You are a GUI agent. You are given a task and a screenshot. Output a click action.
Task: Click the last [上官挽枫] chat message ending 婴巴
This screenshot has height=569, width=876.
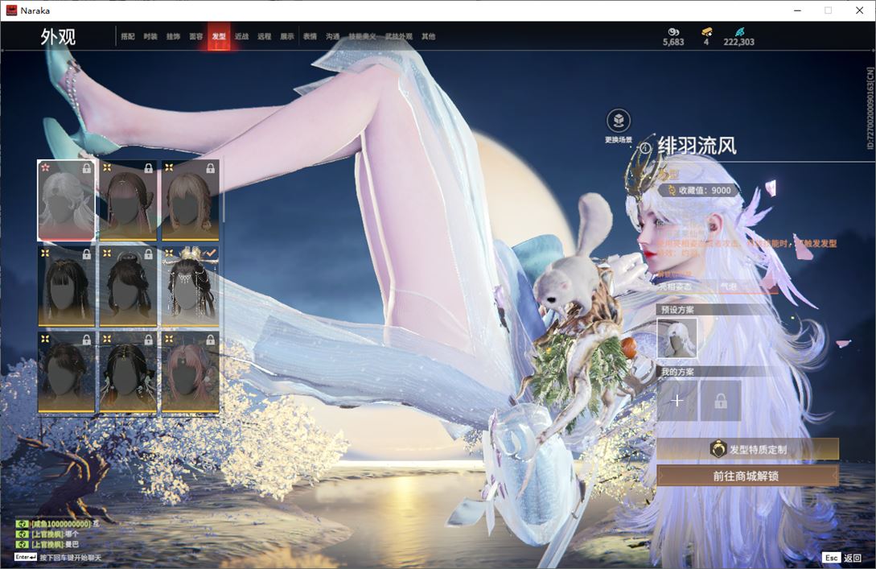[x=55, y=544]
